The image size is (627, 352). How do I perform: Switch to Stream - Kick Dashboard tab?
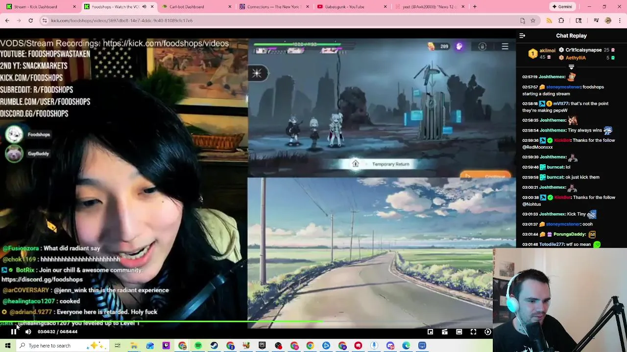pyautogui.click(x=41, y=7)
